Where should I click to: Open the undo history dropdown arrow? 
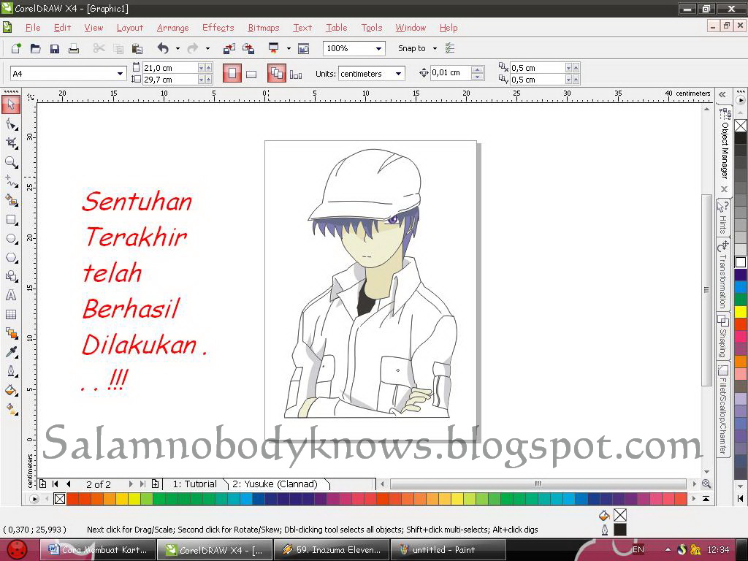pos(178,48)
